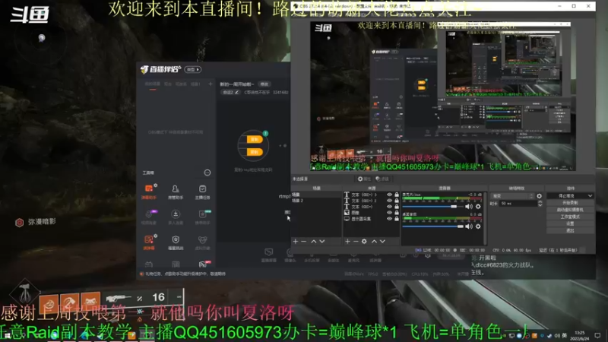Mute the microphone channel speaker icon
This screenshot has height=342, width=608.
[x=469, y=206]
